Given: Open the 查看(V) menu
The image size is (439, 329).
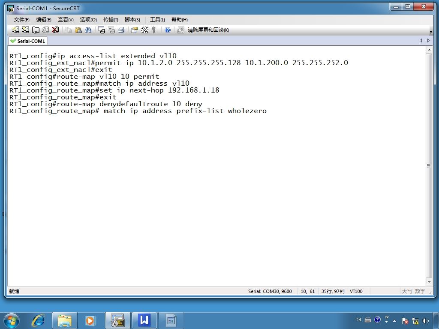Looking at the screenshot, I should pos(66,20).
